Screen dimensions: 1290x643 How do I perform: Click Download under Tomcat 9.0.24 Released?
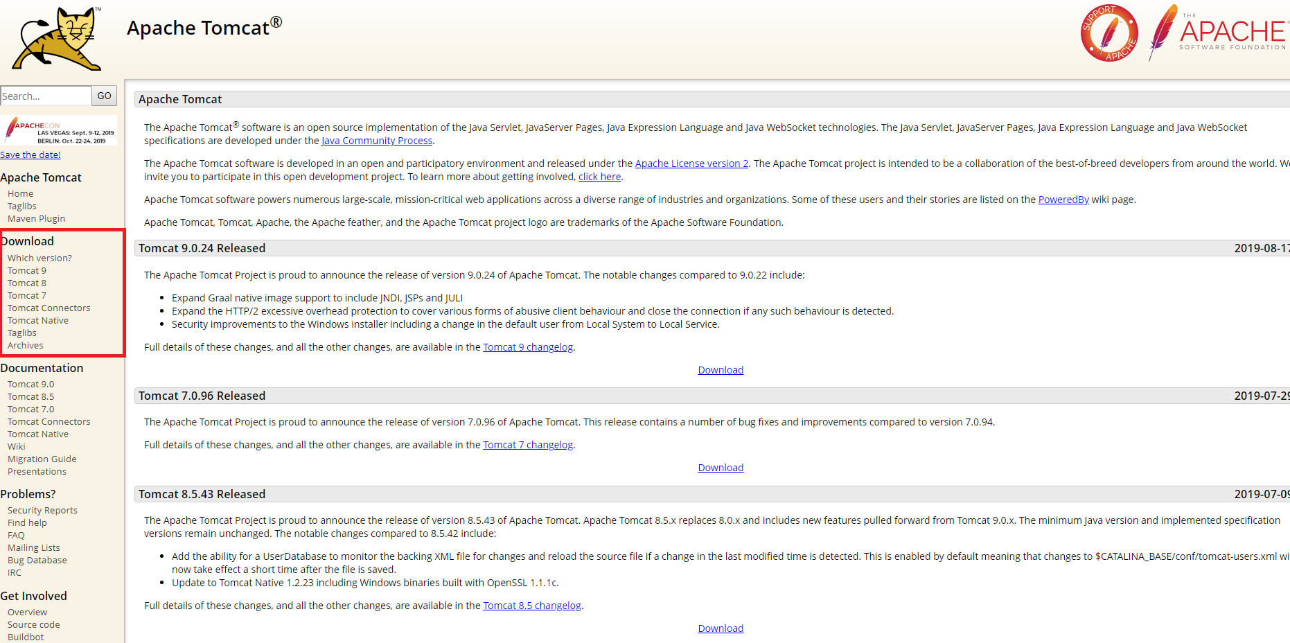point(721,370)
